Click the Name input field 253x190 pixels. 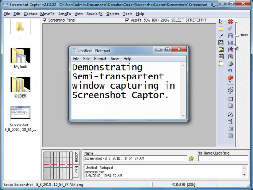(x=135, y=158)
